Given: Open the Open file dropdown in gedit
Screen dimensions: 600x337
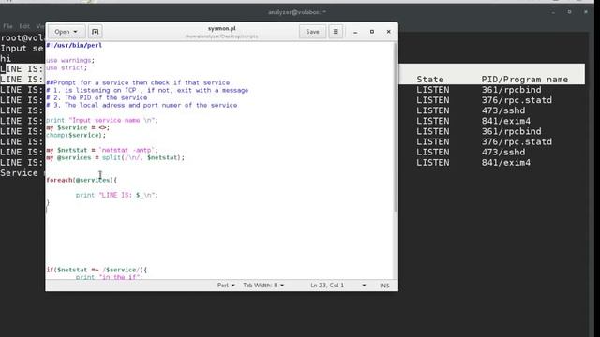Looking at the screenshot, I should point(66,32).
